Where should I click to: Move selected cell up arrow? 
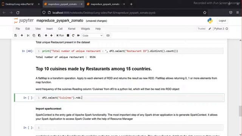point(46,36)
